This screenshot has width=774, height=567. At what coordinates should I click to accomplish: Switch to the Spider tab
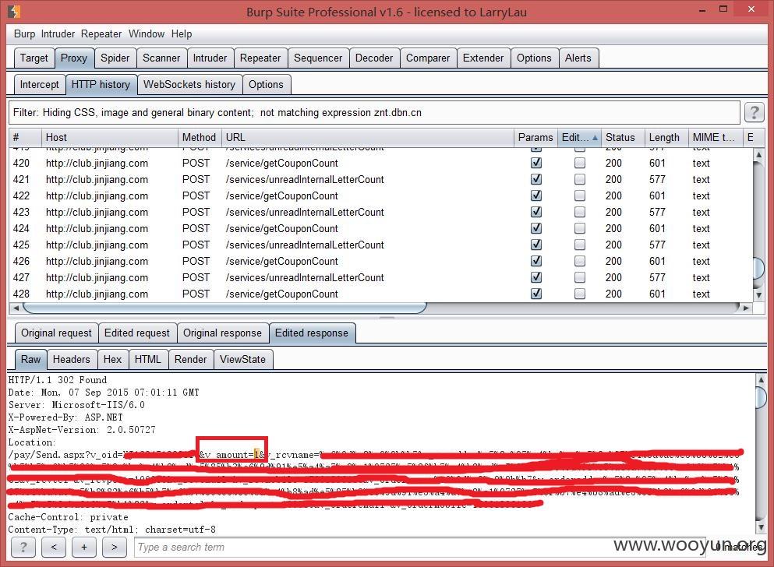115,58
